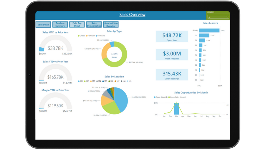Switch to the Sales Demographics page
This screenshot has height=149, width=265.
pyautogui.click(x=94, y=25)
